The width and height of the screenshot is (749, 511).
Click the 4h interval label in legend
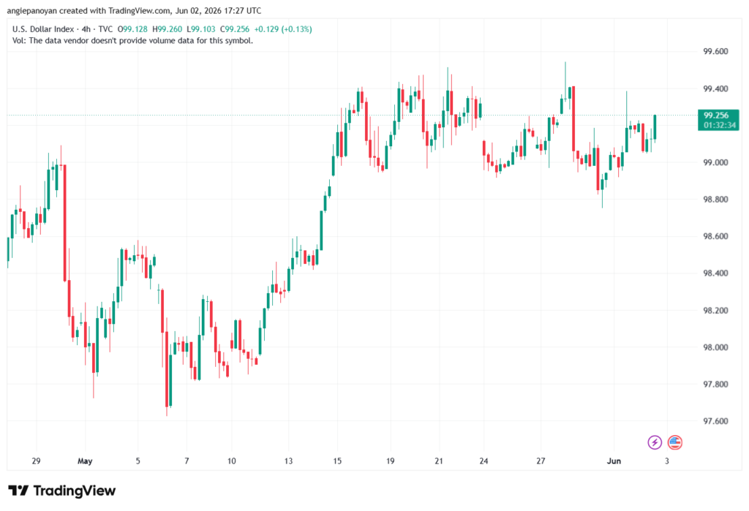click(x=86, y=29)
